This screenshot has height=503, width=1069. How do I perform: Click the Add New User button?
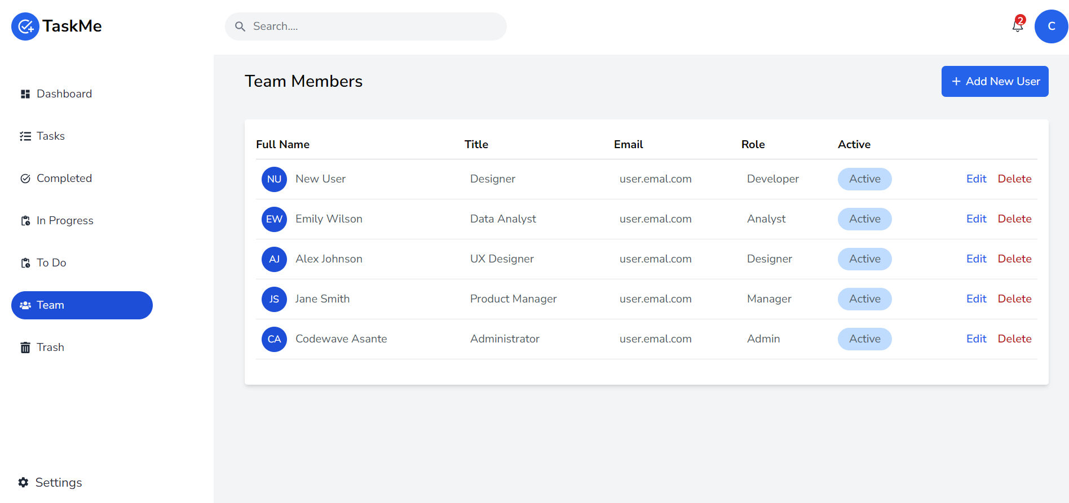[x=995, y=82]
